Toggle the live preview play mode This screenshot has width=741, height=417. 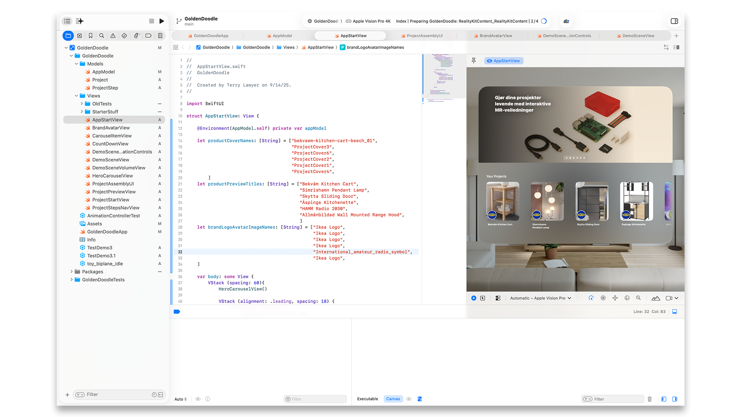pyautogui.click(x=474, y=298)
